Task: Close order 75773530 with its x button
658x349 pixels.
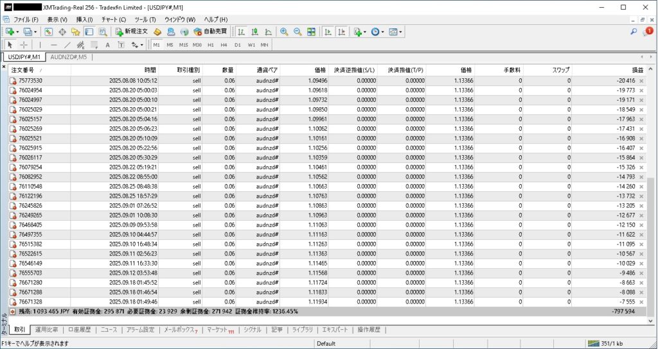Action: click(641, 81)
